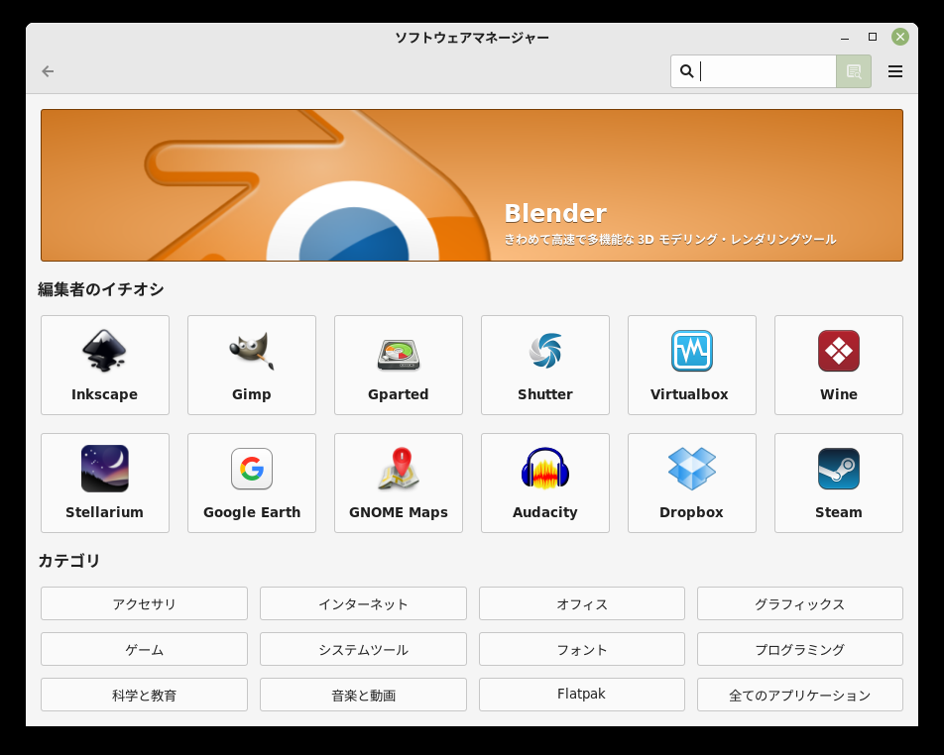Open the hamburger menu
Image resolution: width=944 pixels, height=755 pixels.
click(x=895, y=71)
